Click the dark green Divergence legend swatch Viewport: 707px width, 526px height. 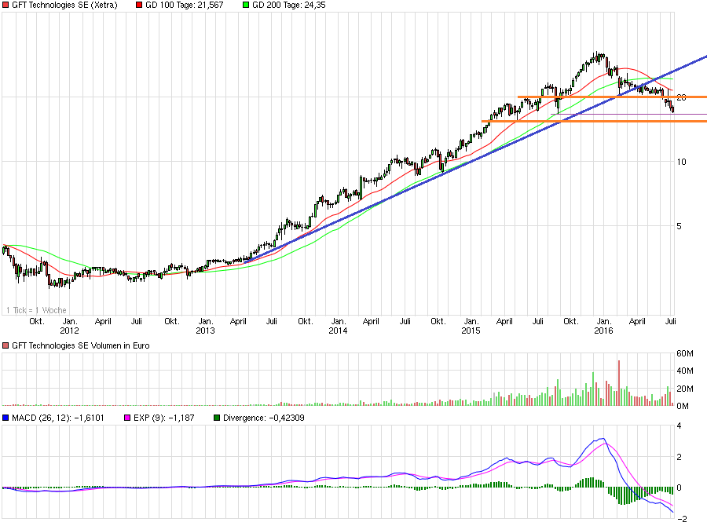point(217,418)
